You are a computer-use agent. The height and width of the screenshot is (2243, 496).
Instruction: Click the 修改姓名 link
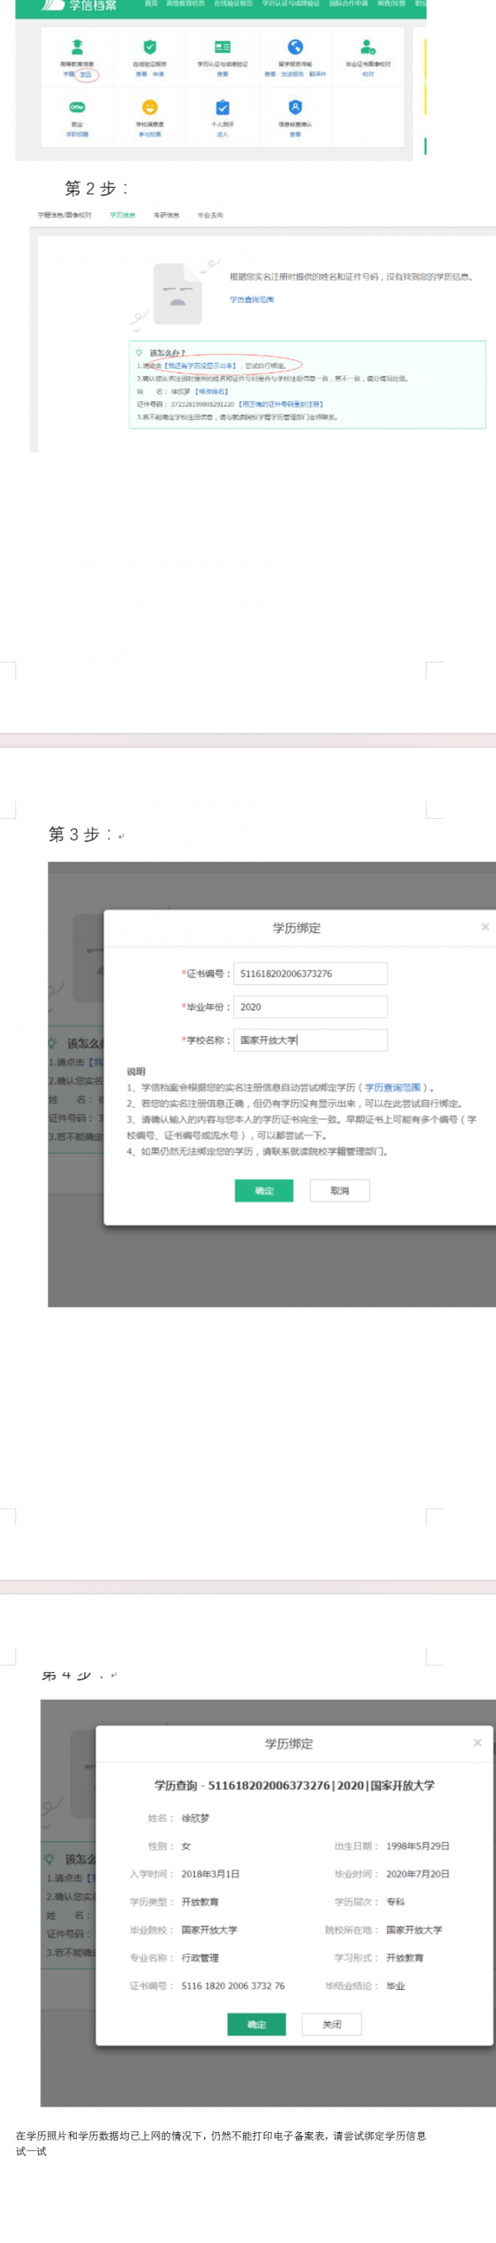(x=211, y=392)
